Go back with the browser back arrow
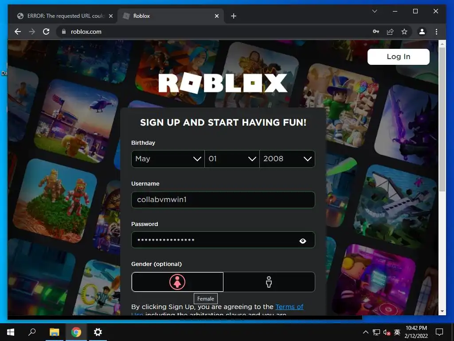This screenshot has width=454, height=341. (18, 32)
